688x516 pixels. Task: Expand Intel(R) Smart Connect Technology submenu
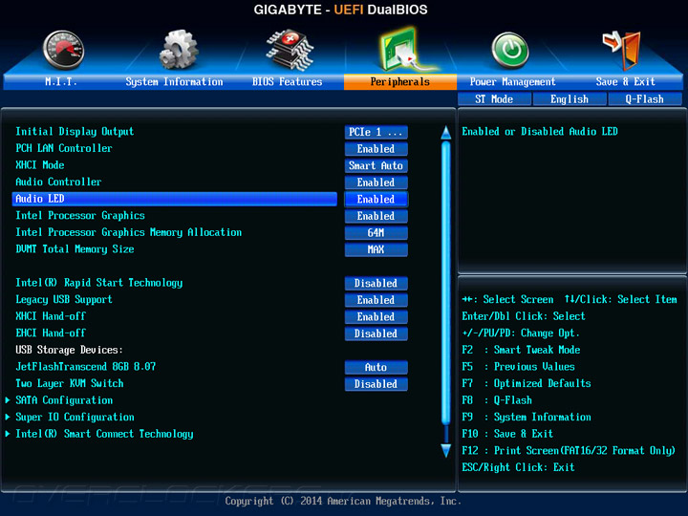[104, 434]
